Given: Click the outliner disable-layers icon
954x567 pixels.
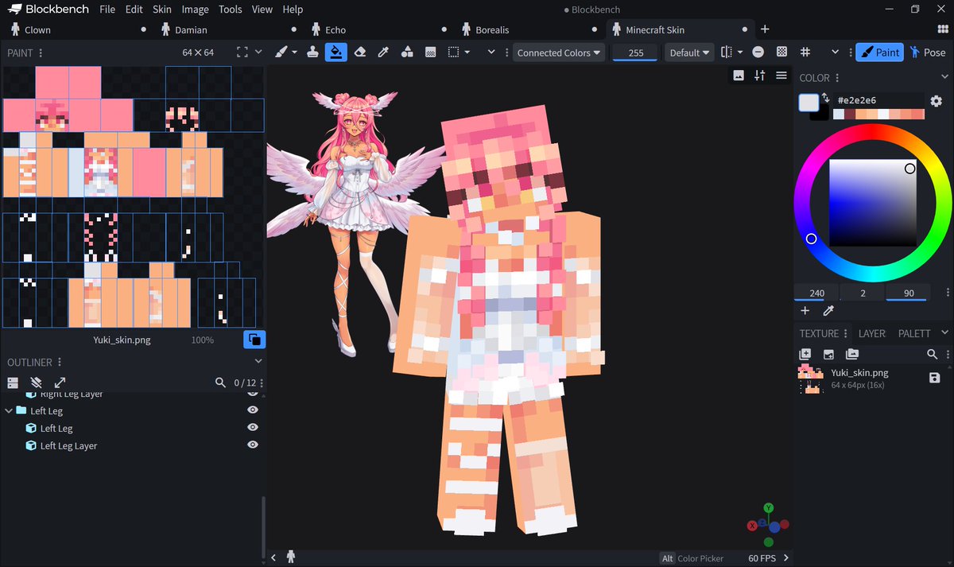Looking at the screenshot, I should click(36, 383).
